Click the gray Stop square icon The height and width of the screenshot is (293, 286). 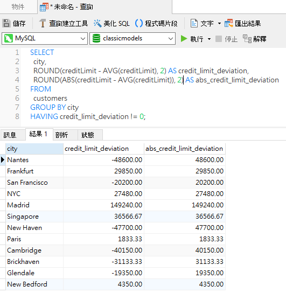[219, 39]
